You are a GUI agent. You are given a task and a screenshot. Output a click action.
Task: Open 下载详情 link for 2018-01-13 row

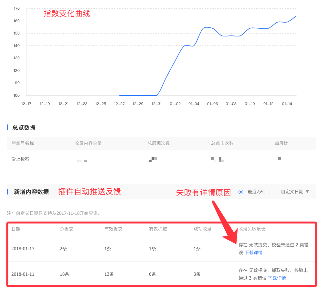[x=253, y=253]
